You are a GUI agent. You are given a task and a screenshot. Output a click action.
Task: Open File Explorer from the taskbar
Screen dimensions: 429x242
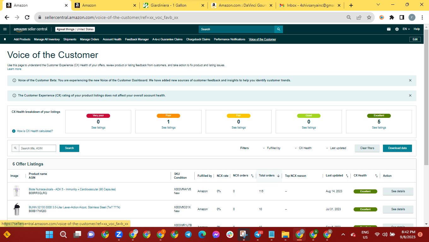(285, 234)
